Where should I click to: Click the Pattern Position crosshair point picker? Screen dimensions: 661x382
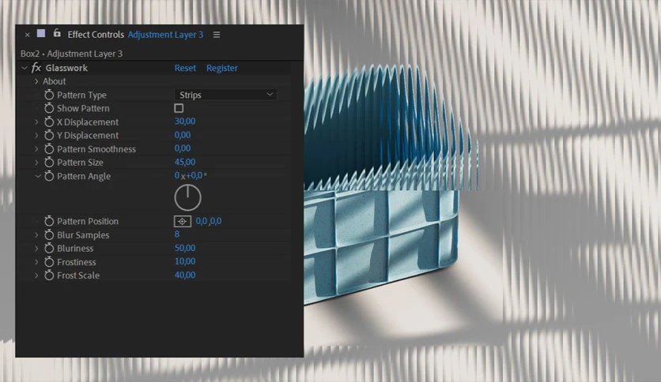pos(182,221)
